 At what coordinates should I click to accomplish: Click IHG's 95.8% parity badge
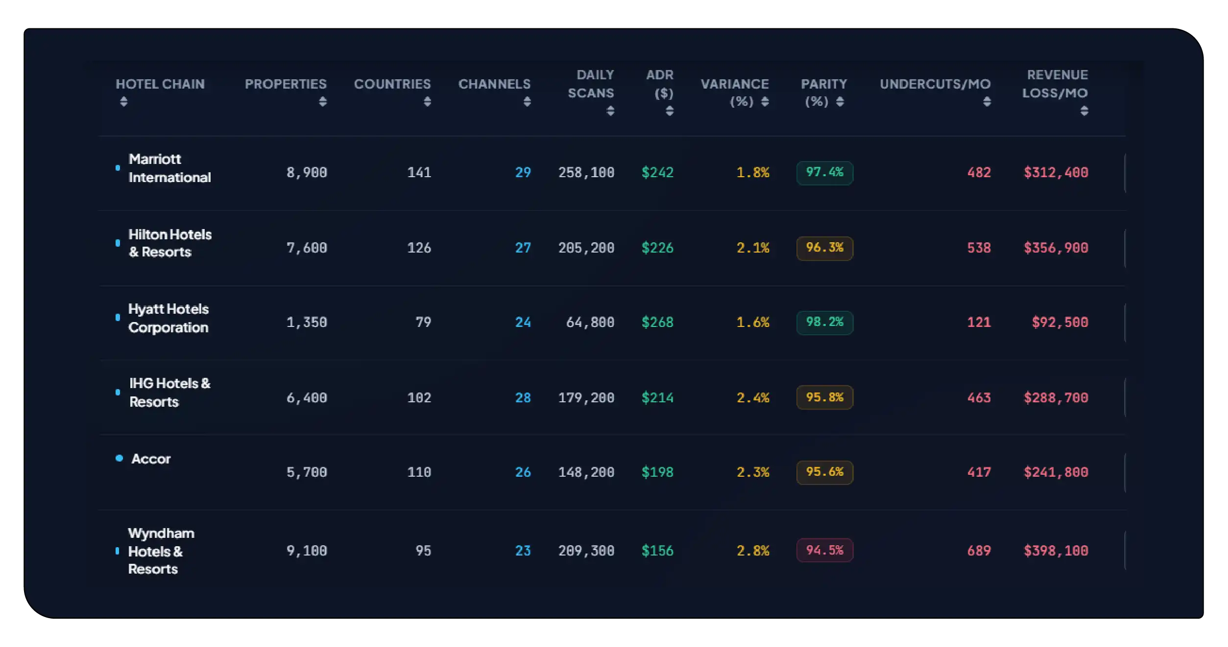pyautogui.click(x=825, y=397)
